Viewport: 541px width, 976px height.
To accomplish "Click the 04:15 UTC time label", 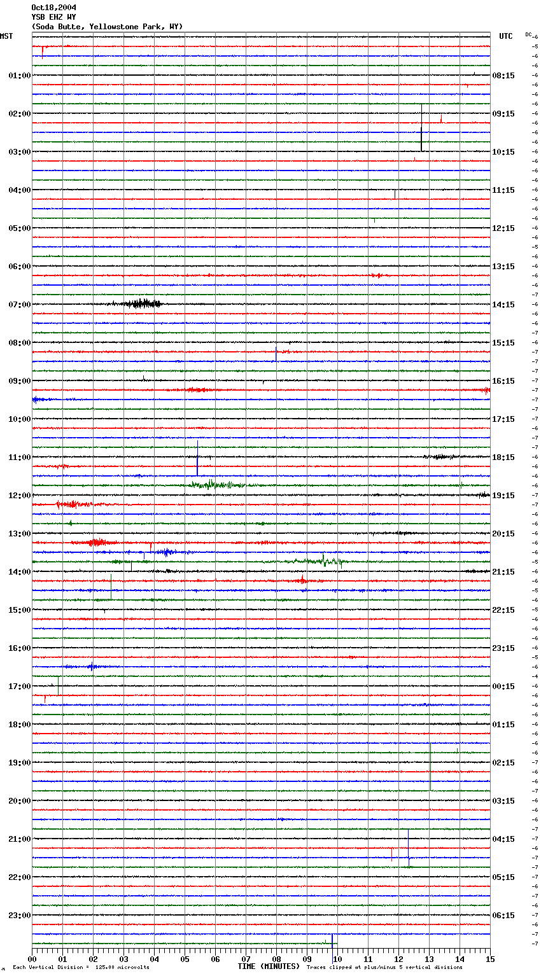I will [x=503, y=839].
